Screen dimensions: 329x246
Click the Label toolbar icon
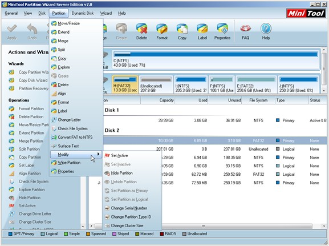202,29
